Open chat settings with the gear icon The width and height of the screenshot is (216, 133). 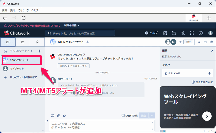(211, 42)
